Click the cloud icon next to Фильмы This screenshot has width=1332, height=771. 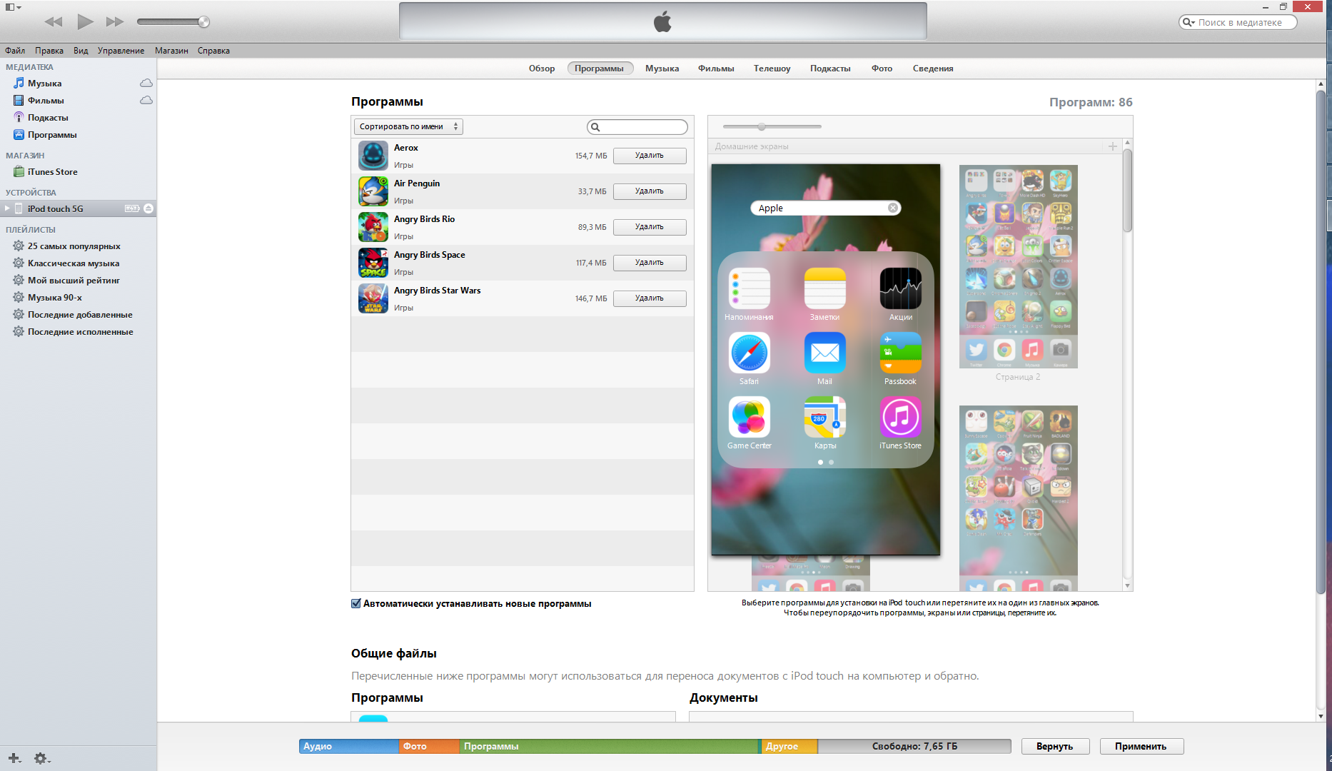click(146, 101)
